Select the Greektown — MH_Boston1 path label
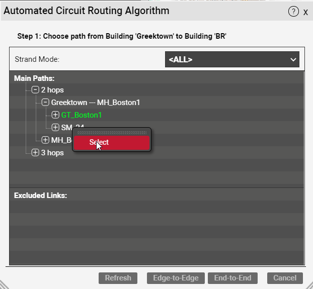Viewport: 313px width, 289px height. coord(96,103)
